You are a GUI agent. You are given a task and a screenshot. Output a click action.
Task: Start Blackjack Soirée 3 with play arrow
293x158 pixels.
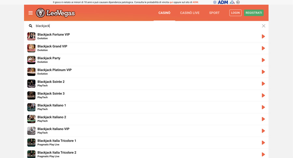263,95
